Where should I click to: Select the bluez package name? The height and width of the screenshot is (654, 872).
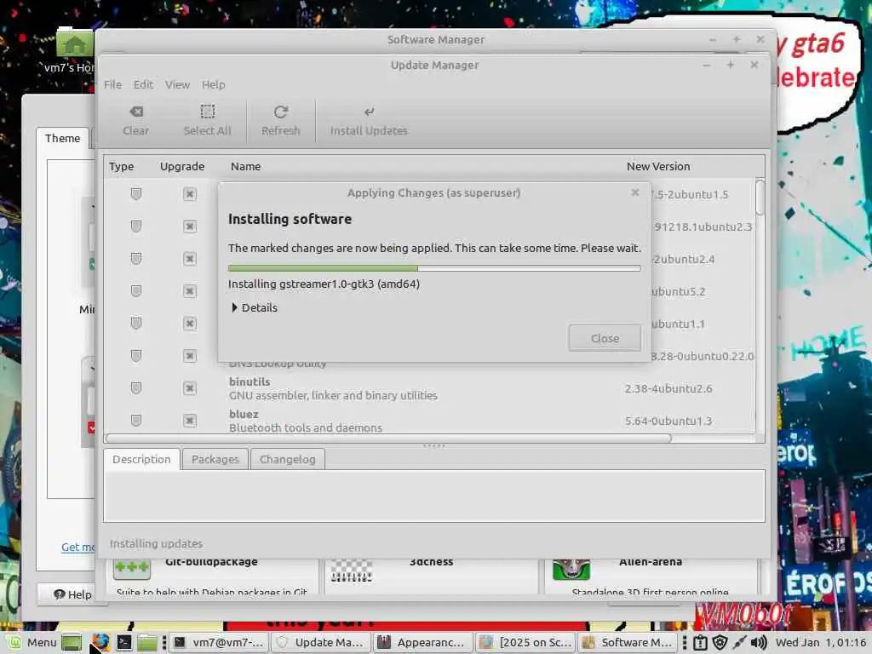pyautogui.click(x=244, y=414)
